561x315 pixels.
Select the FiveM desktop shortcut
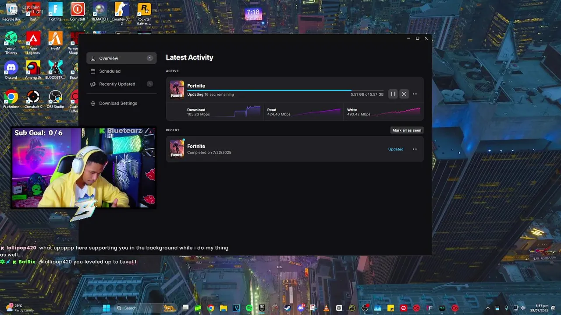click(x=55, y=41)
